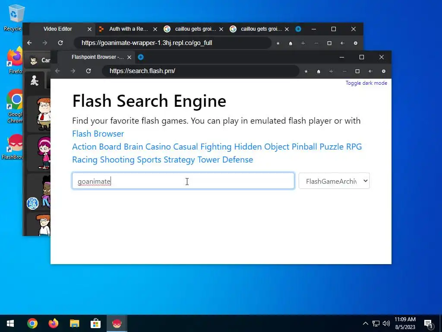Image resolution: width=442 pixels, height=332 pixels.
Task: Click the bookmark star in the Flashpoint Browser window
Action: (306, 71)
